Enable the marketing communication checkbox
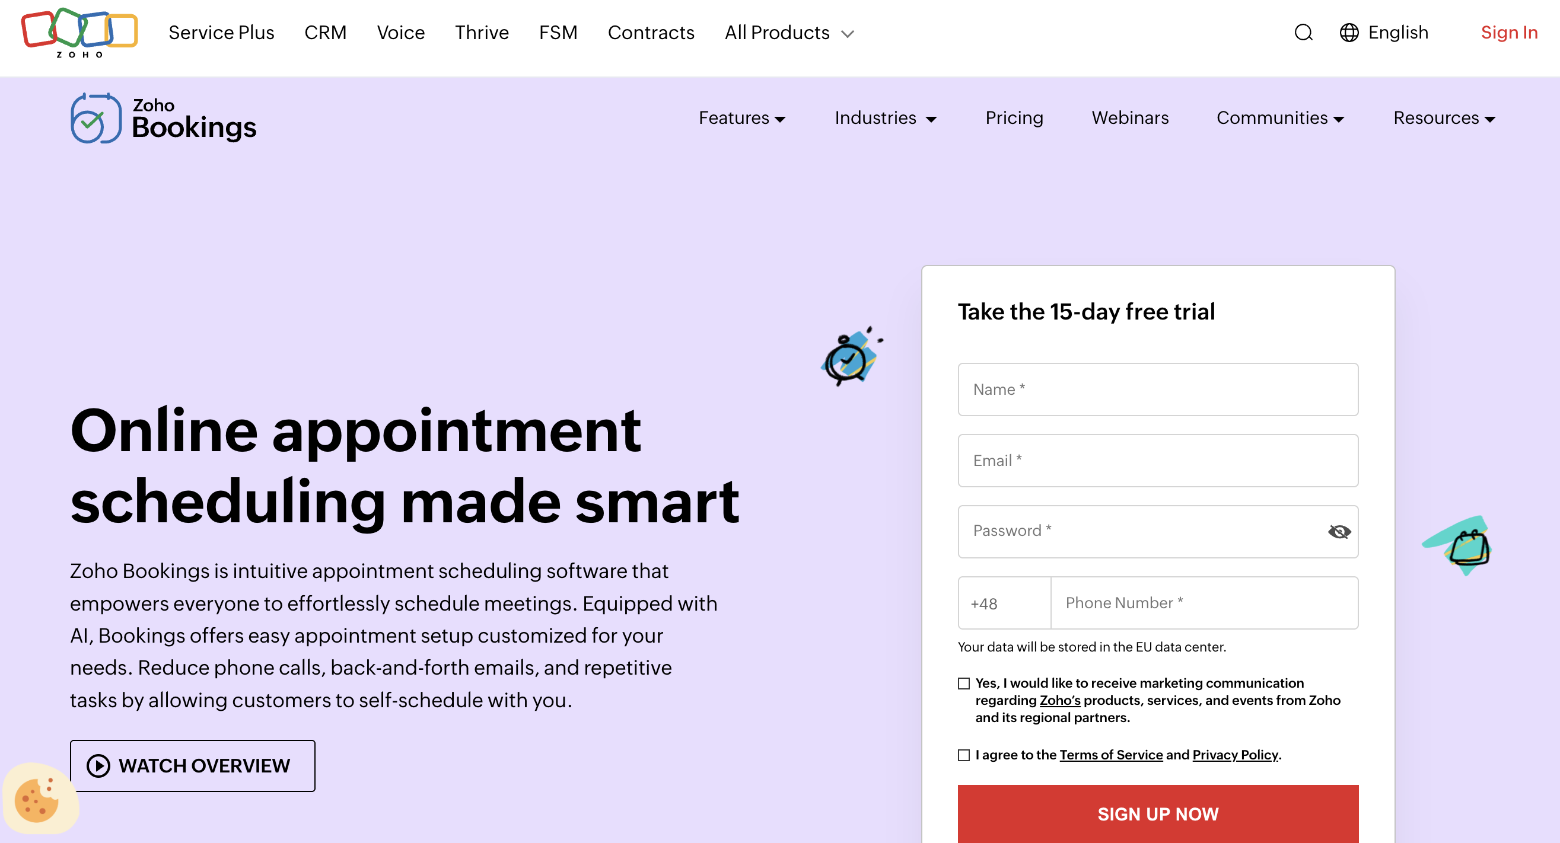This screenshot has height=843, width=1560. click(963, 684)
